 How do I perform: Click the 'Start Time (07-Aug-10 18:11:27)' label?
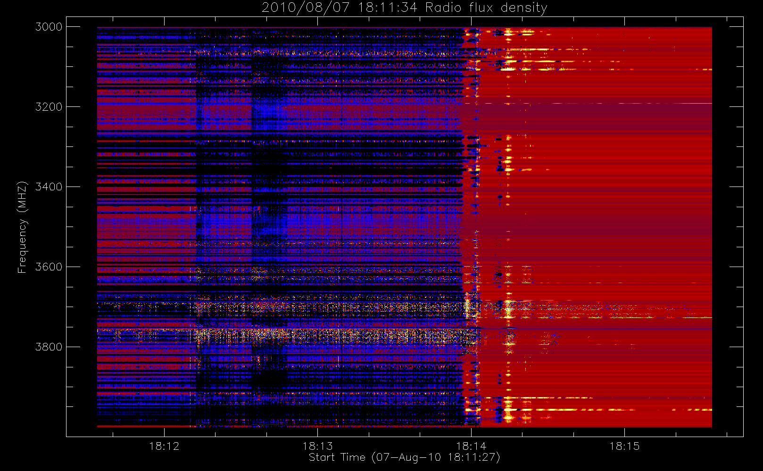pyautogui.click(x=404, y=457)
